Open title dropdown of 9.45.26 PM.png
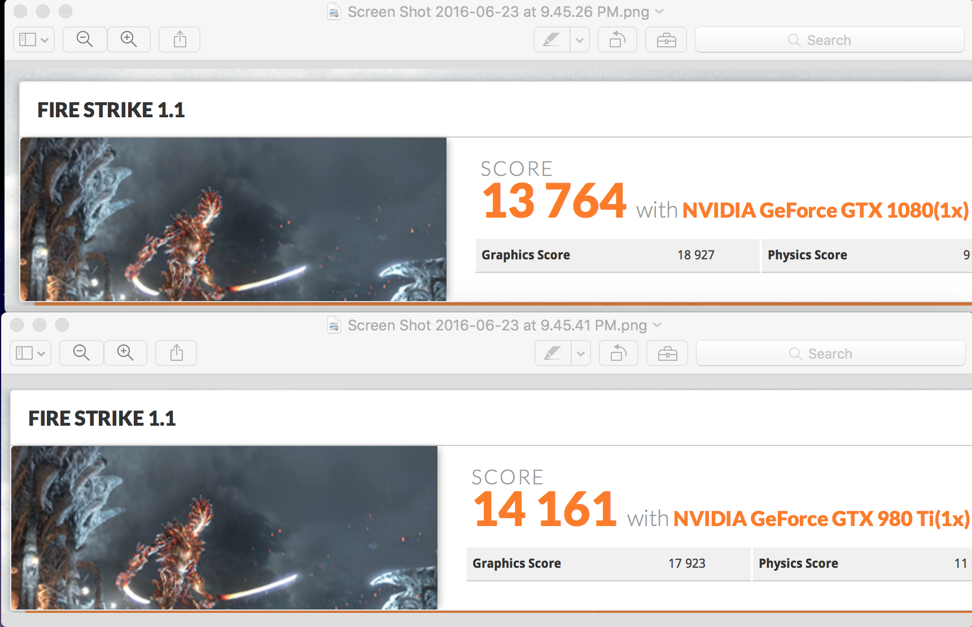This screenshot has width=972, height=627. 659,11
